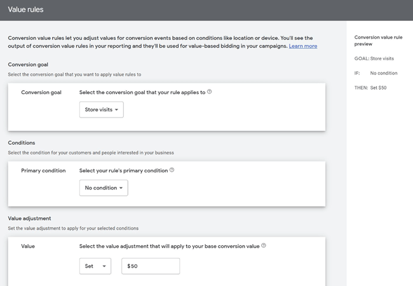
Task: Expand the No condition dropdown
Action: (104, 188)
